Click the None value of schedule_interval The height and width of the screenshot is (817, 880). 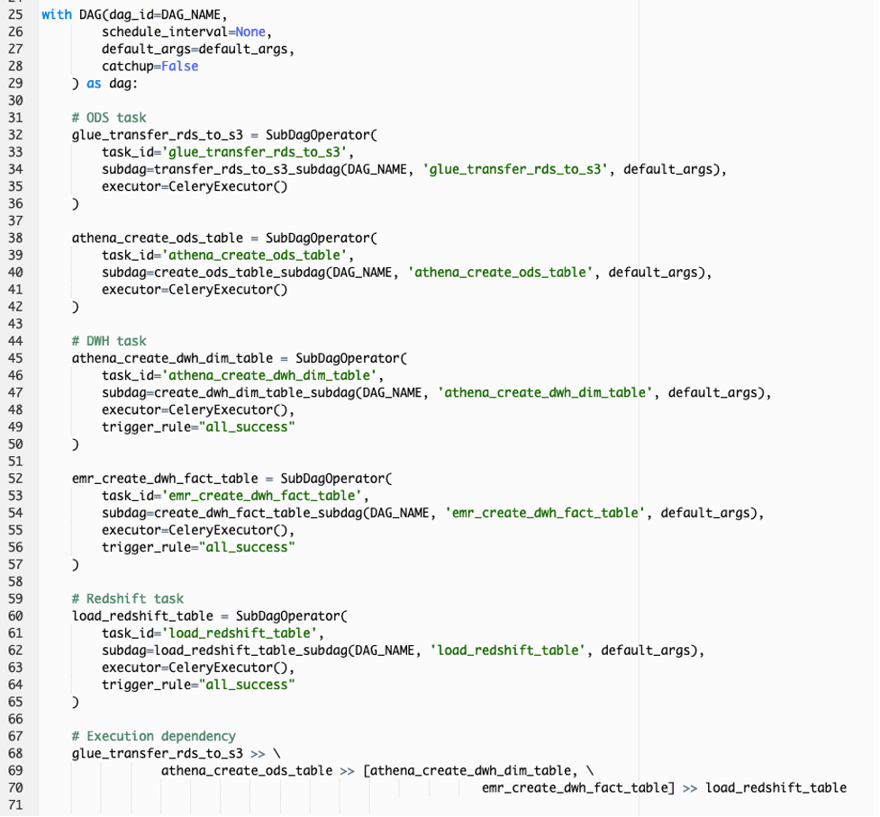pos(250,32)
